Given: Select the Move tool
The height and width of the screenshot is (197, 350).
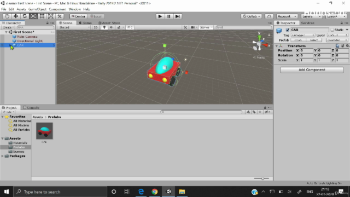Looking at the screenshot, I should [x=16, y=16].
